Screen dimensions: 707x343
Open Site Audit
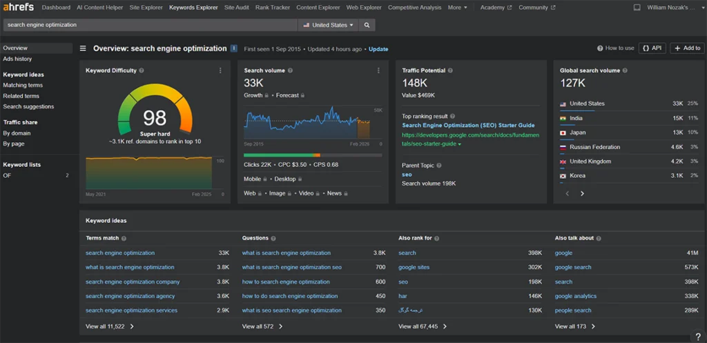[x=236, y=8]
